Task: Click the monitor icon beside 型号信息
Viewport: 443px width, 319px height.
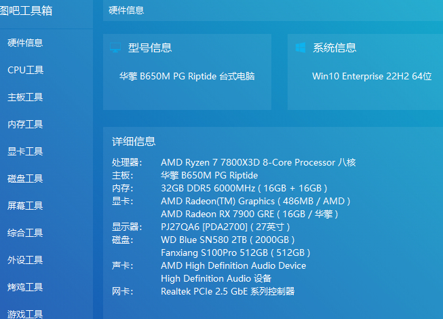Action: 115,48
